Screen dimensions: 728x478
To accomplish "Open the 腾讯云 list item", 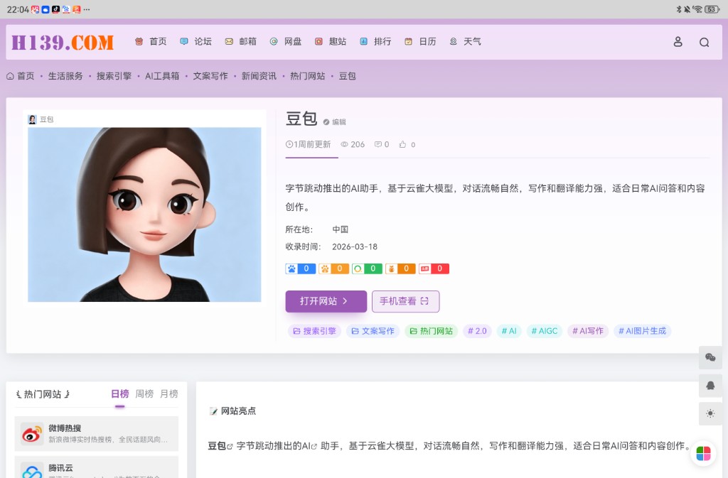I will coord(97,467).
